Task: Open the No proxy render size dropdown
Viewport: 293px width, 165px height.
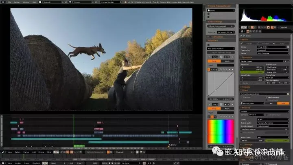Action: click(226, 32)
